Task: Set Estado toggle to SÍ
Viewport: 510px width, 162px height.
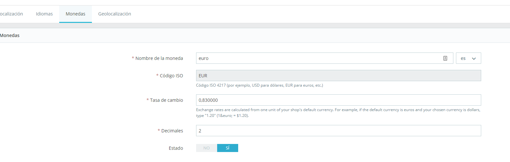Action: click(x=227, y=148)
